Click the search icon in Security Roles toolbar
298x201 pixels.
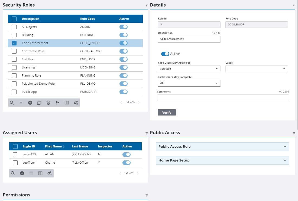[x=12, y=103]
